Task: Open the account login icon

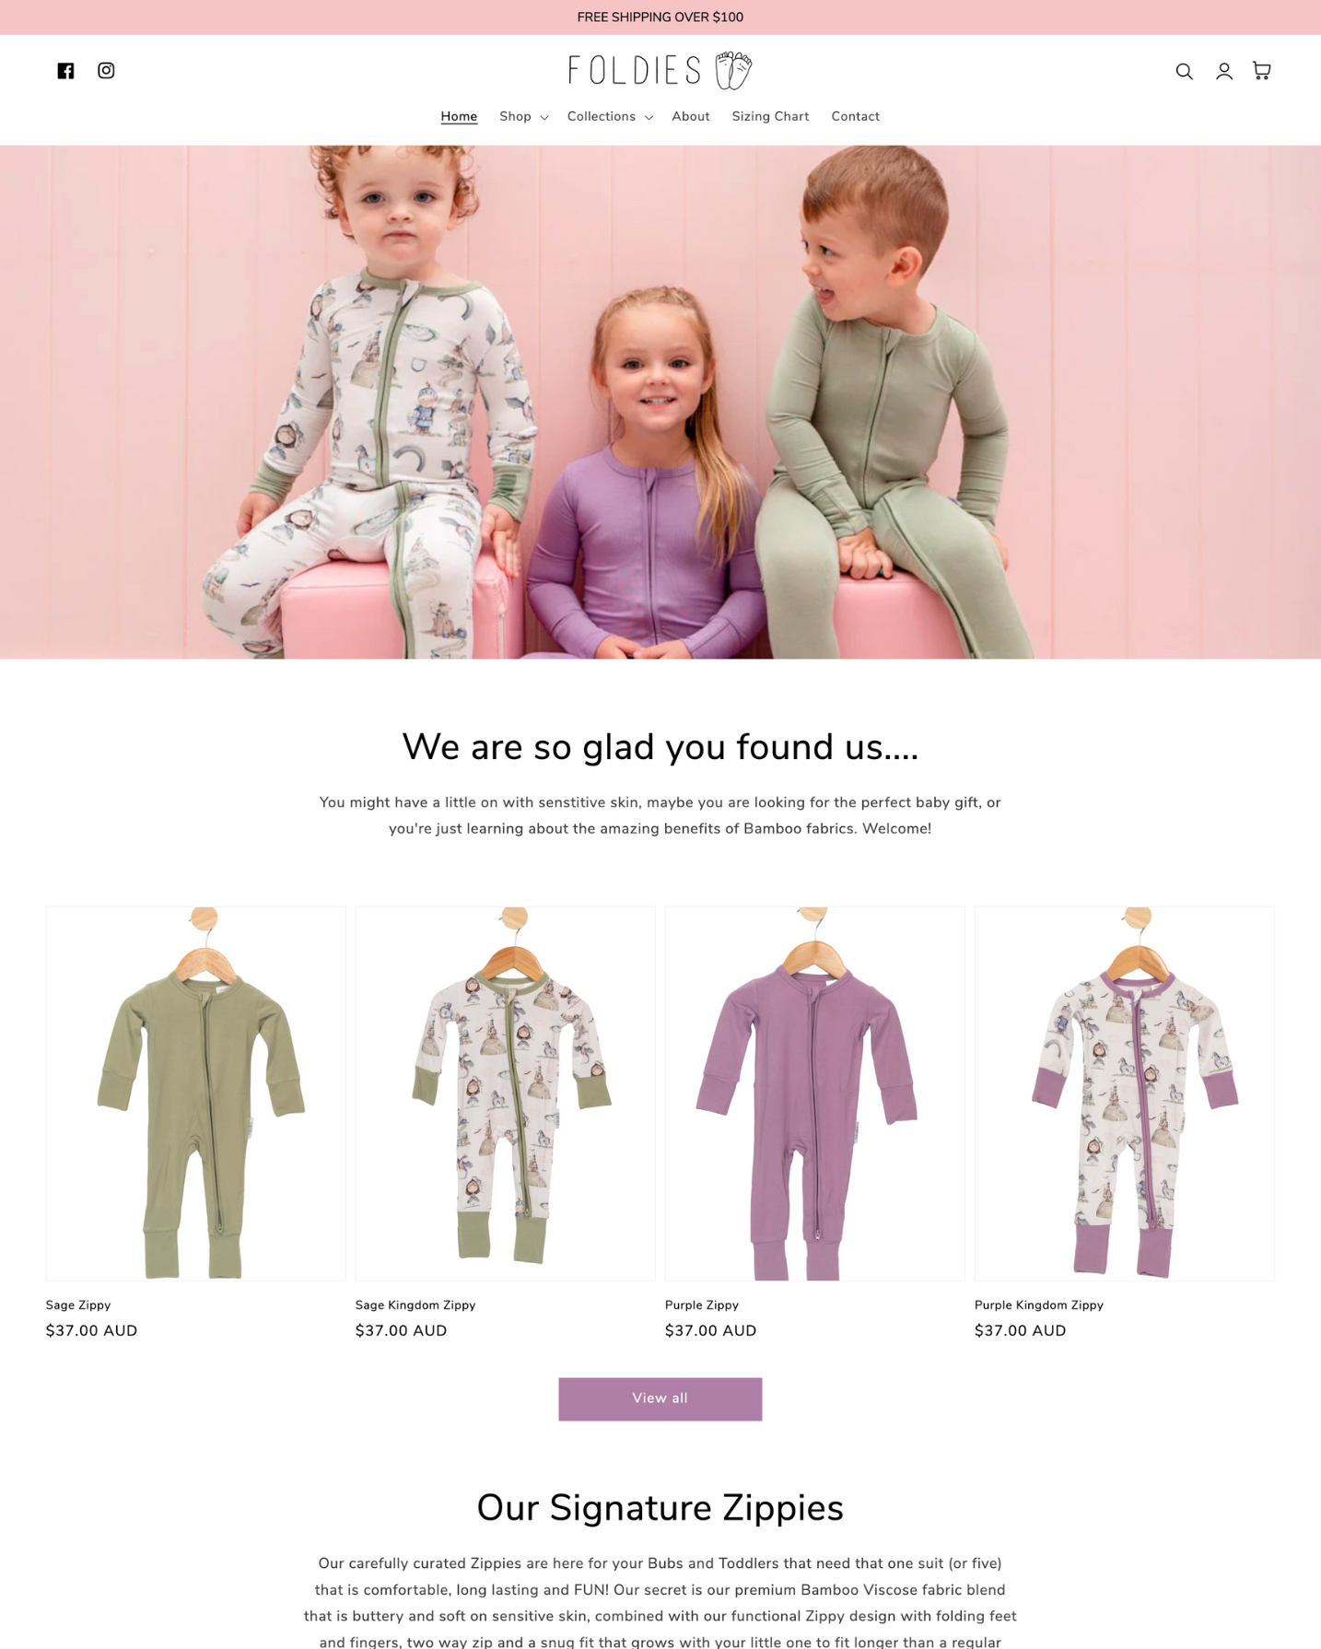Action: 1223,71
